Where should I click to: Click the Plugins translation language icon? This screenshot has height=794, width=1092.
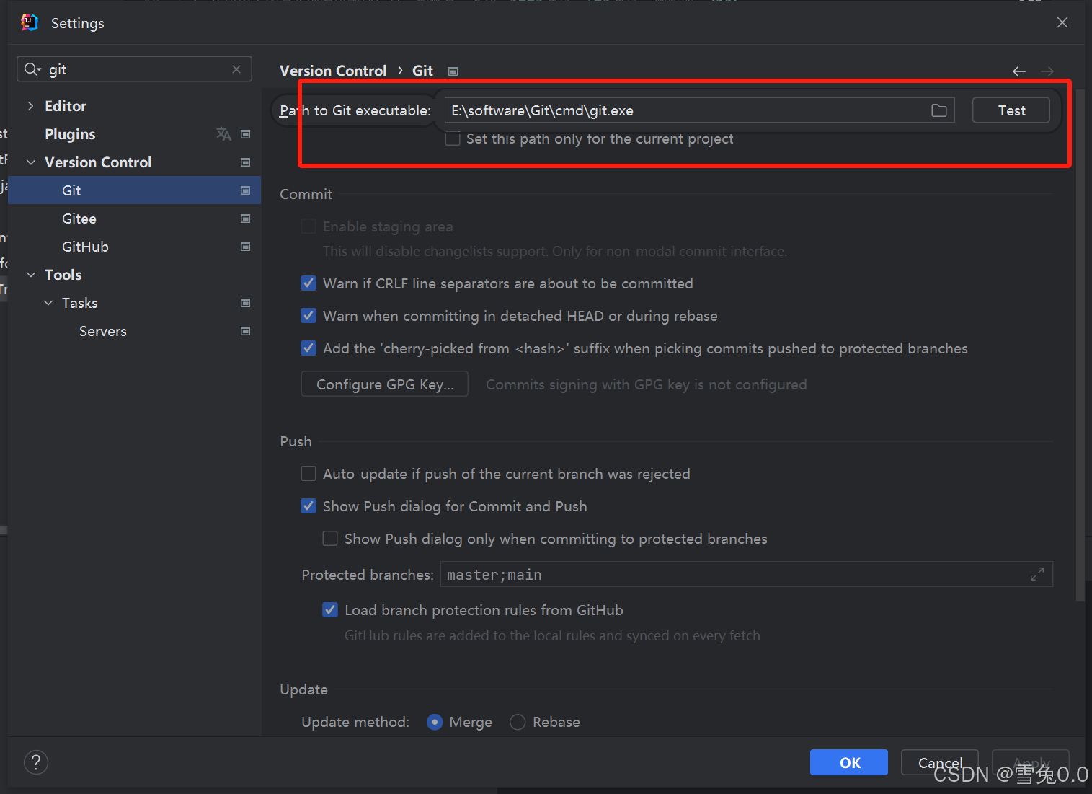pos(223,134)
